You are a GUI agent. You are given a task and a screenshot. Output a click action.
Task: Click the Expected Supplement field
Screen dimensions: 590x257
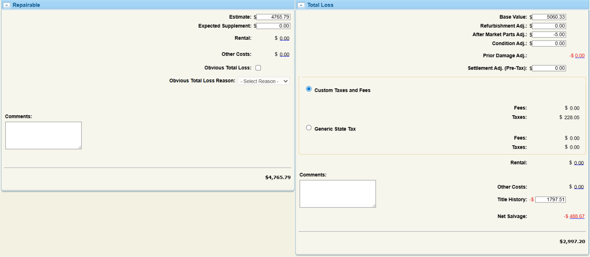(x=273, y=26)
